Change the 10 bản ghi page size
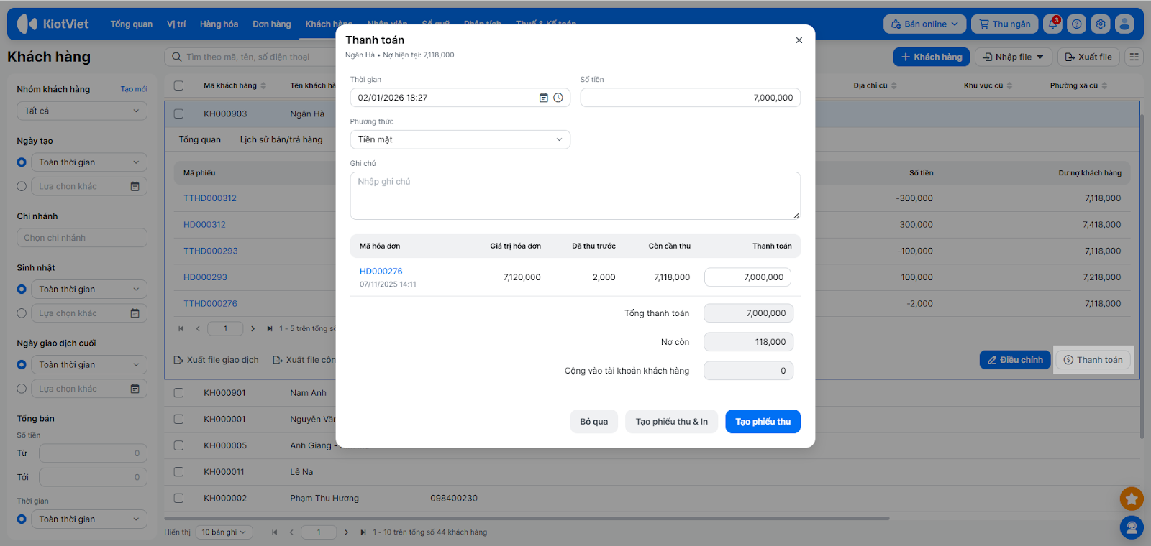This screenshot has height=546, width=1151. (x=224, y=532)
